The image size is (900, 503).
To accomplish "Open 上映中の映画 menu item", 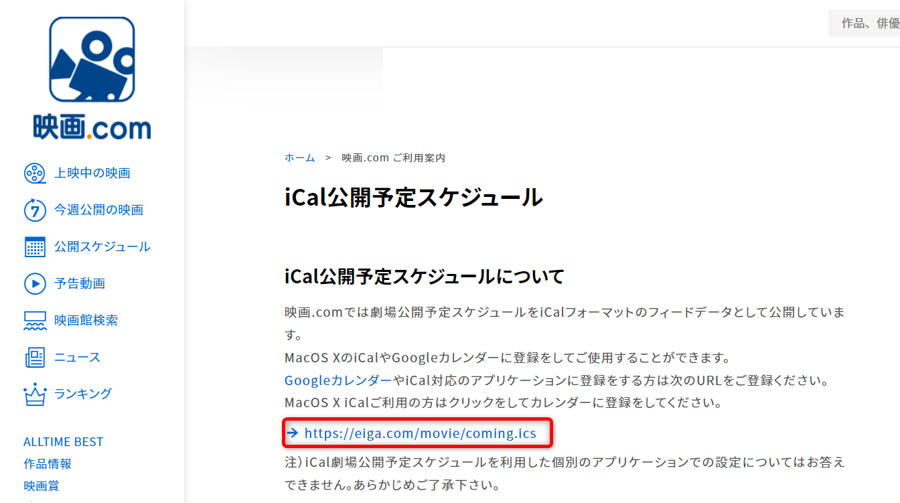I will (x=92, y=173).
